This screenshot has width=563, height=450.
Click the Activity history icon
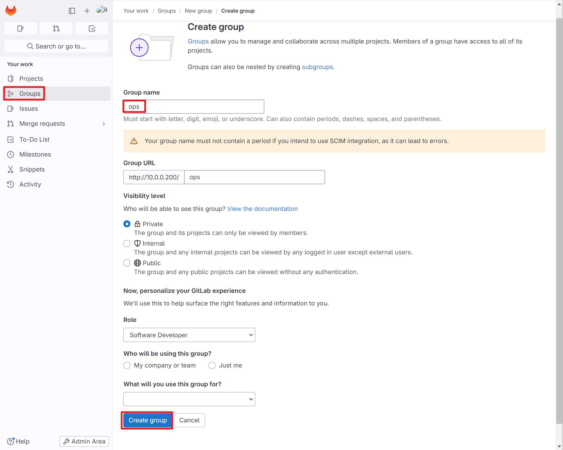coord(11,184)
